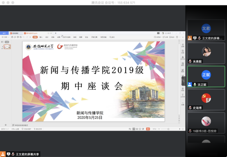Open the search icon in the ribbon
The image size is (227, 157).
(x=112, y=37)
